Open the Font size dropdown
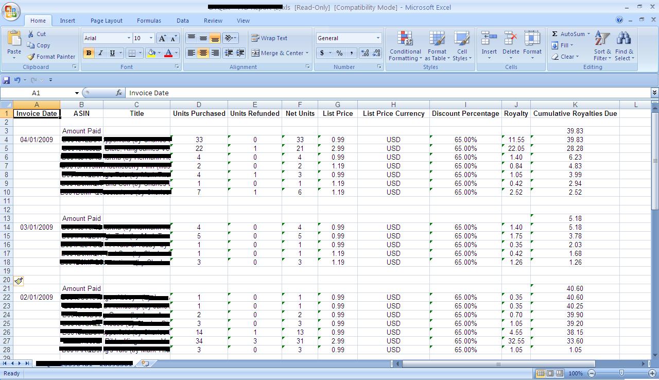The height and width of the screenshot is (380, 659). 151,38
